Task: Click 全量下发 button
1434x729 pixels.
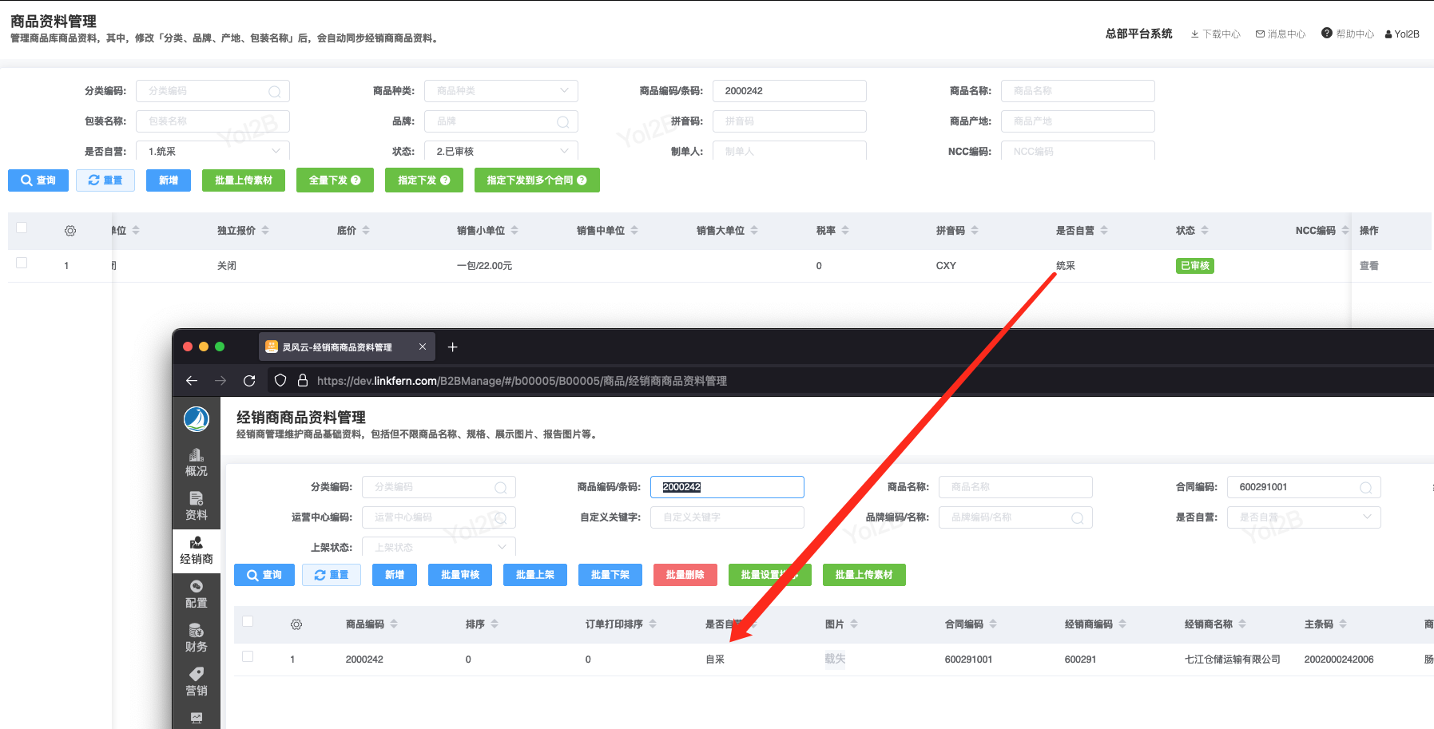Action: point(335,180)
